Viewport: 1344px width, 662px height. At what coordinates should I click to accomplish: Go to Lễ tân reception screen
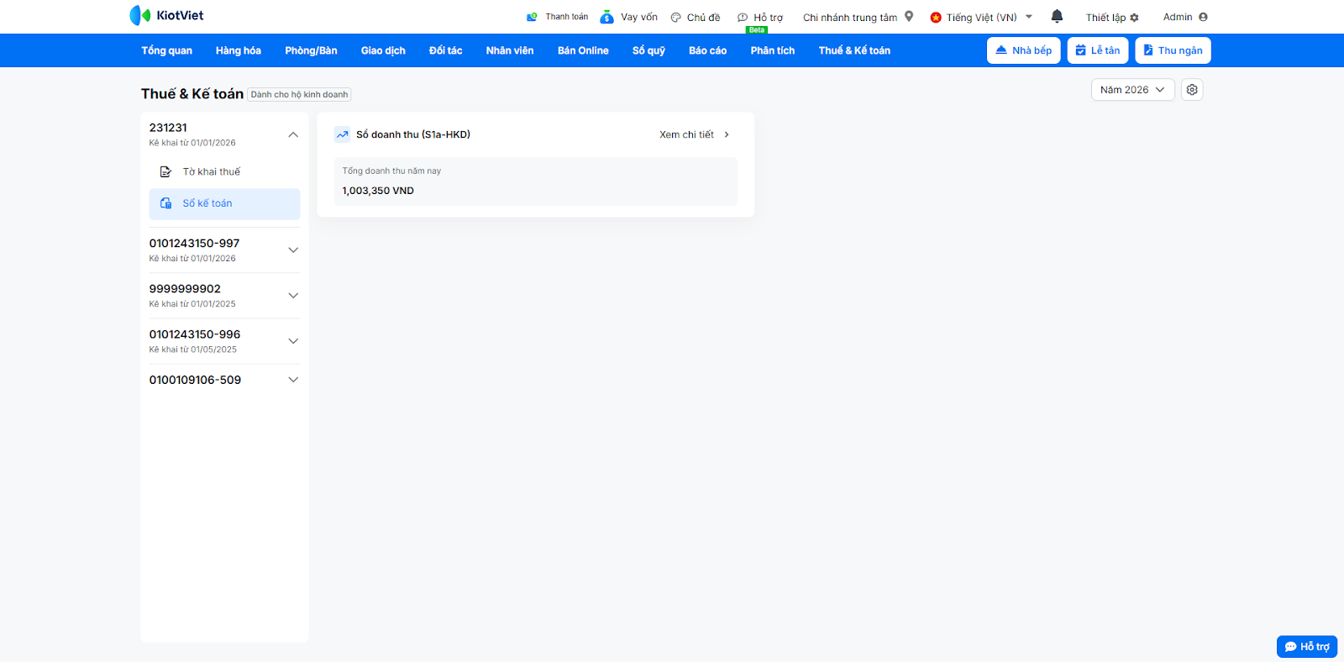[x=1098, y=50]
